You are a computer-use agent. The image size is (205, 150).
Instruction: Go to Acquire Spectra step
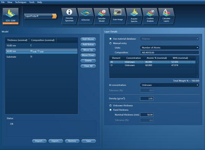(134, 16)
